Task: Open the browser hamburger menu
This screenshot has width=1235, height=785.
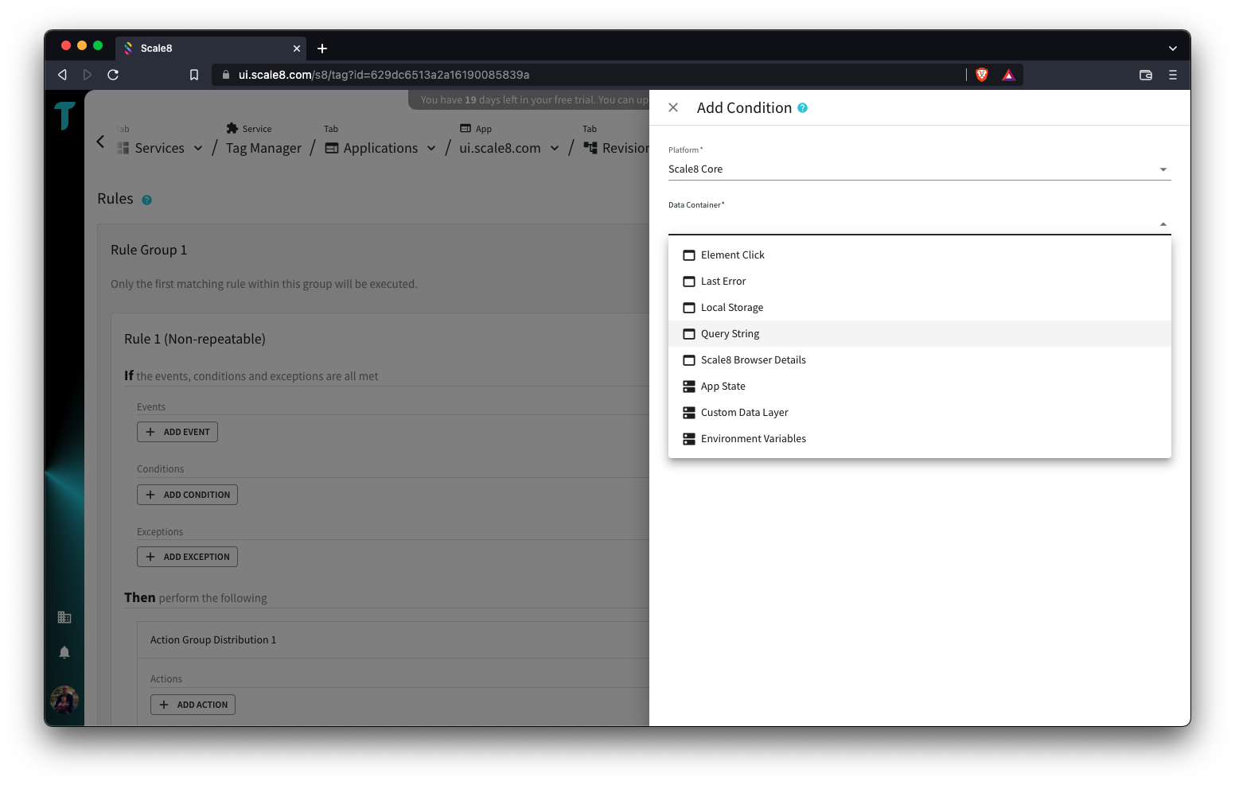Action: pos(1172,75)
